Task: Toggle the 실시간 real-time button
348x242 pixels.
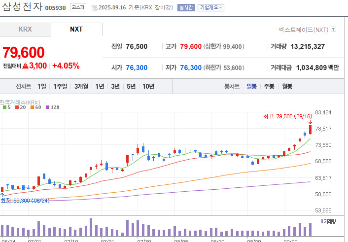Action: tap(186, 7)
